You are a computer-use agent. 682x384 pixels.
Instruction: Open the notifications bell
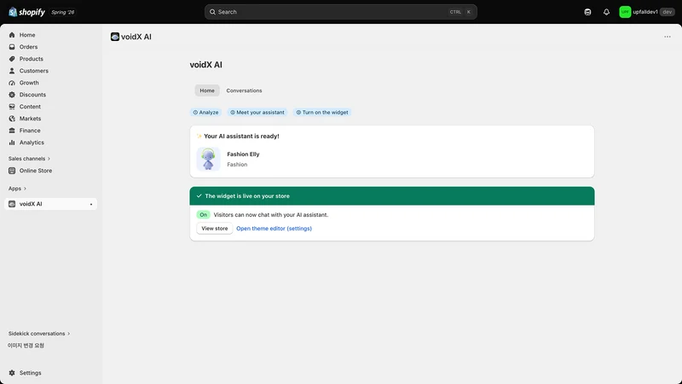tap(606, 12)
